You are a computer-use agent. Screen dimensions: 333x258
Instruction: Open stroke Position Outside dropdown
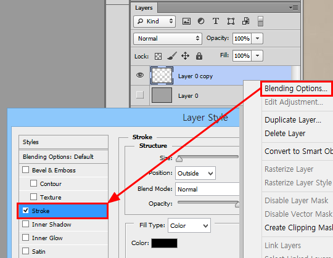click(195, 173)
